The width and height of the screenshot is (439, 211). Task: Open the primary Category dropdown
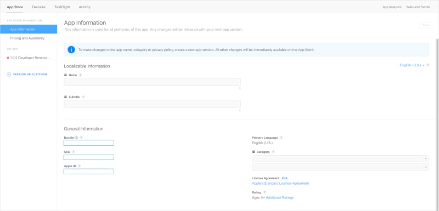[x=340, y=159]
